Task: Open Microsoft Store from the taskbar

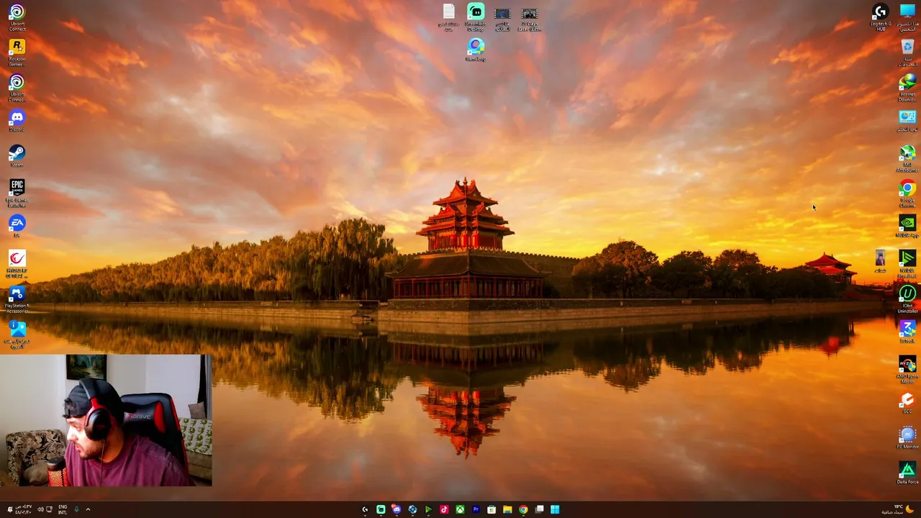Action: (491, 509)
